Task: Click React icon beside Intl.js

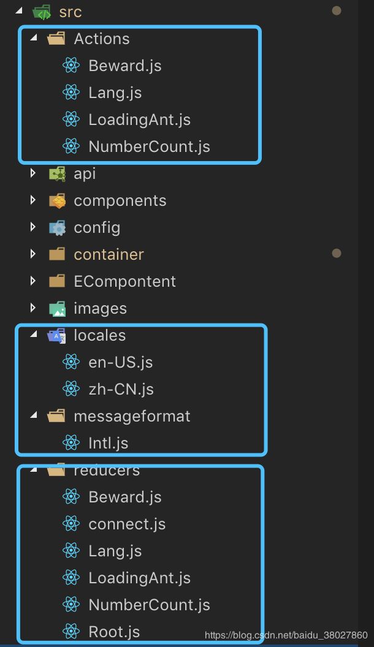Action: [71, 443]
